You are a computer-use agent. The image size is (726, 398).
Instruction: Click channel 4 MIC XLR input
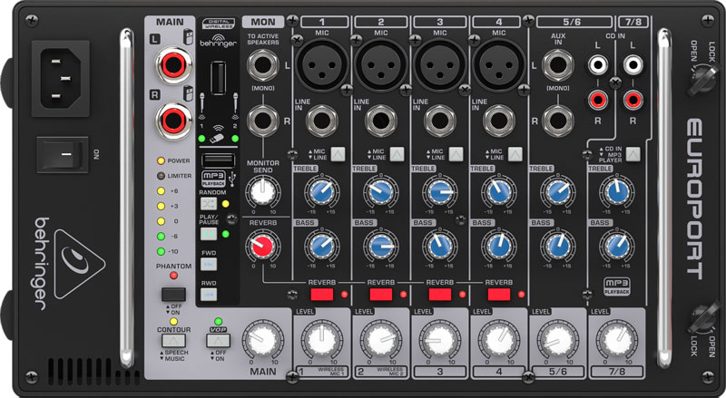point(499,64)
